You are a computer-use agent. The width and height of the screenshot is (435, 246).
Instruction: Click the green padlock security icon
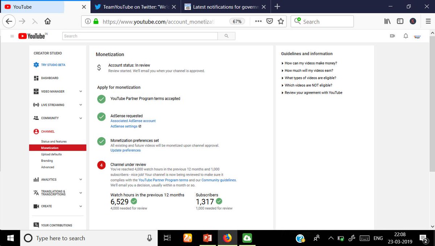click(x=96, y=21)
